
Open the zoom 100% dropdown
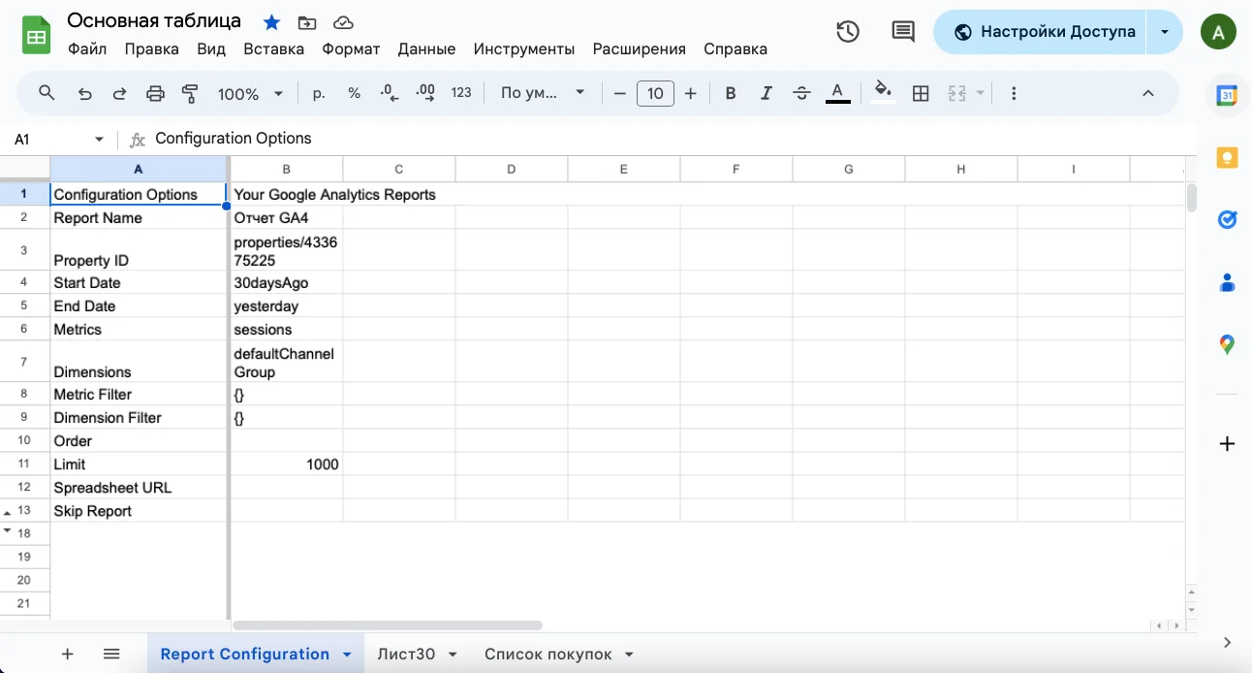pyautogui.click(x=250, y=93)
